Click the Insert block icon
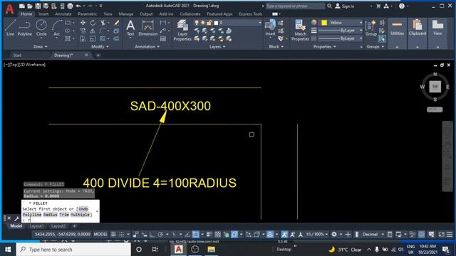456x256 pixels. (x=270, y=28)
